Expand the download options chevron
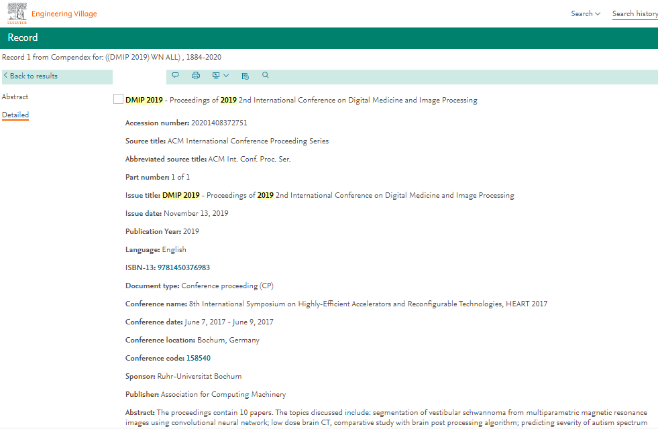The image size is (658, 429). (x=226, y=76)
